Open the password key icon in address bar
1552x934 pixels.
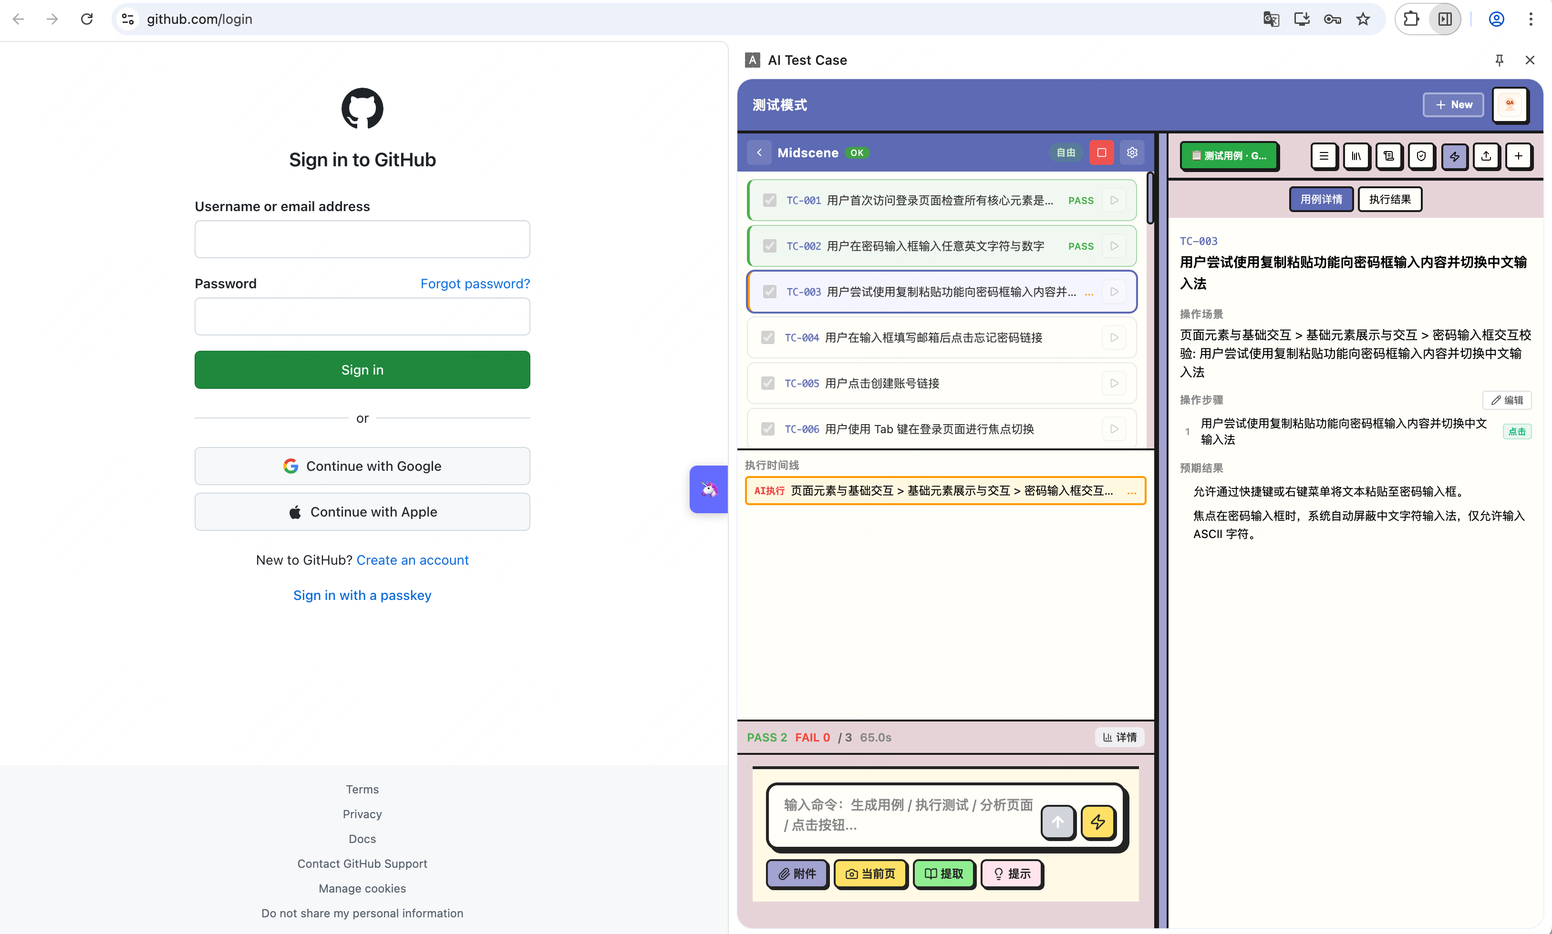pyautogui.click(x=1332, y=19)
